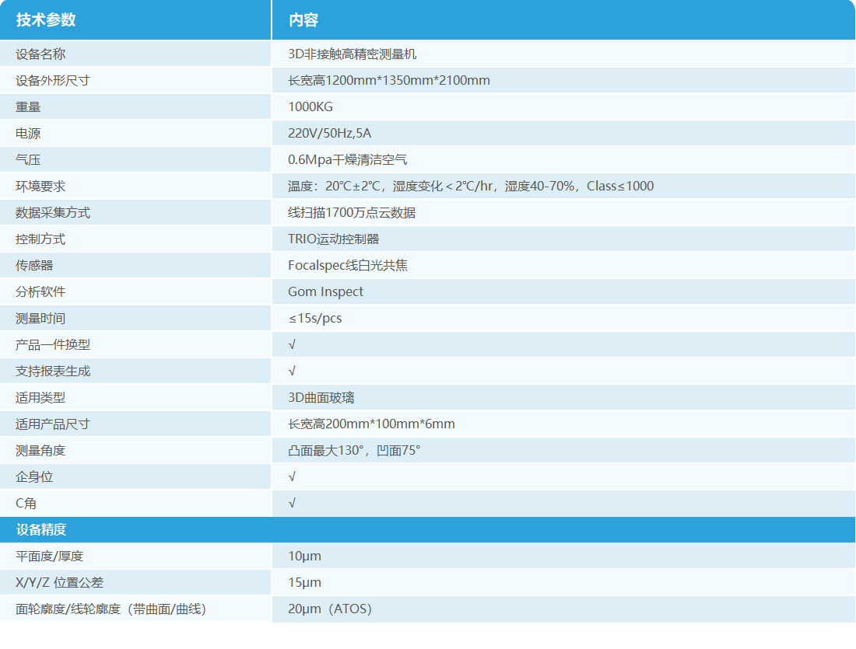Click the check mark for 支持报表生成
This screenshot has width=856, height=649.
[292, 372]
